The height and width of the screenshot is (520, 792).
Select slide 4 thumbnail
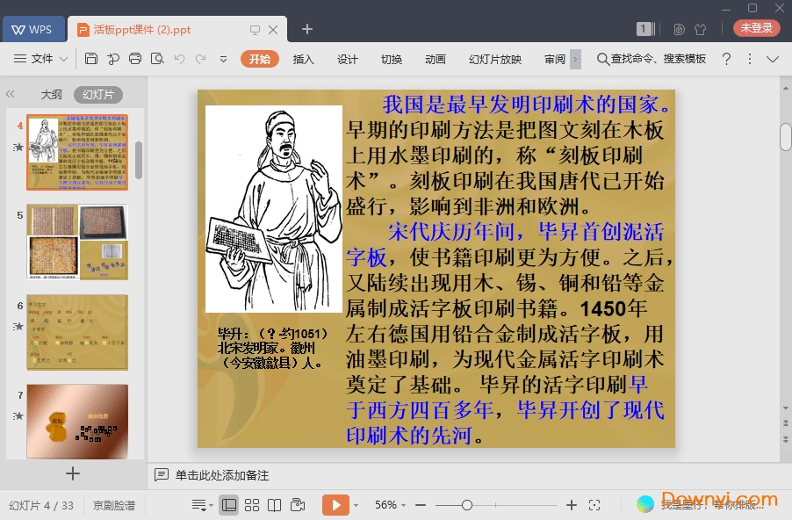coord(77,152)
